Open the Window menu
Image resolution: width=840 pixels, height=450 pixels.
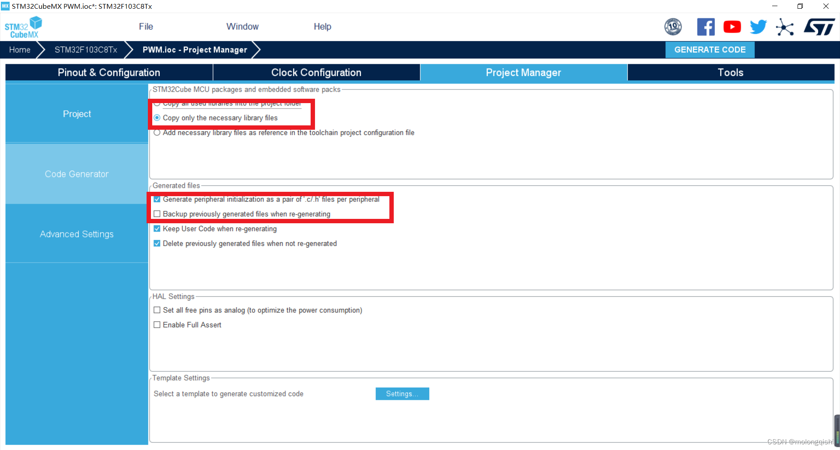click(242, 27)
